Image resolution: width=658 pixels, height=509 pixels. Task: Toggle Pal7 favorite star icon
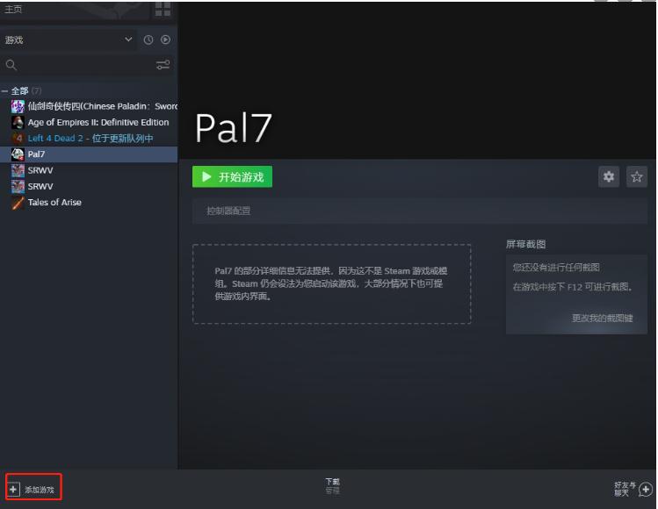coord(637,176)
